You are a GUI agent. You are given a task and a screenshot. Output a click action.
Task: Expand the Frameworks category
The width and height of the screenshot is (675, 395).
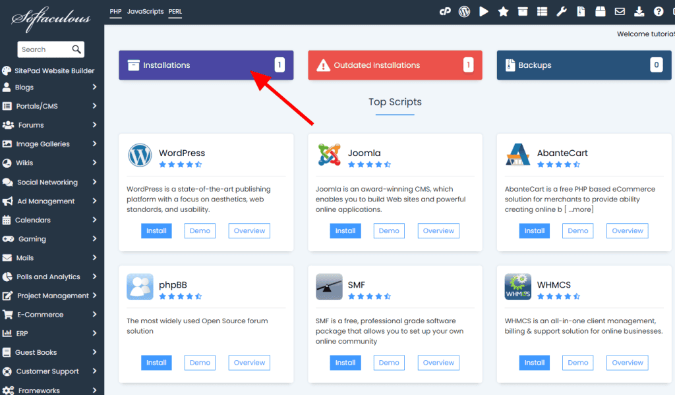pos(49,390)
